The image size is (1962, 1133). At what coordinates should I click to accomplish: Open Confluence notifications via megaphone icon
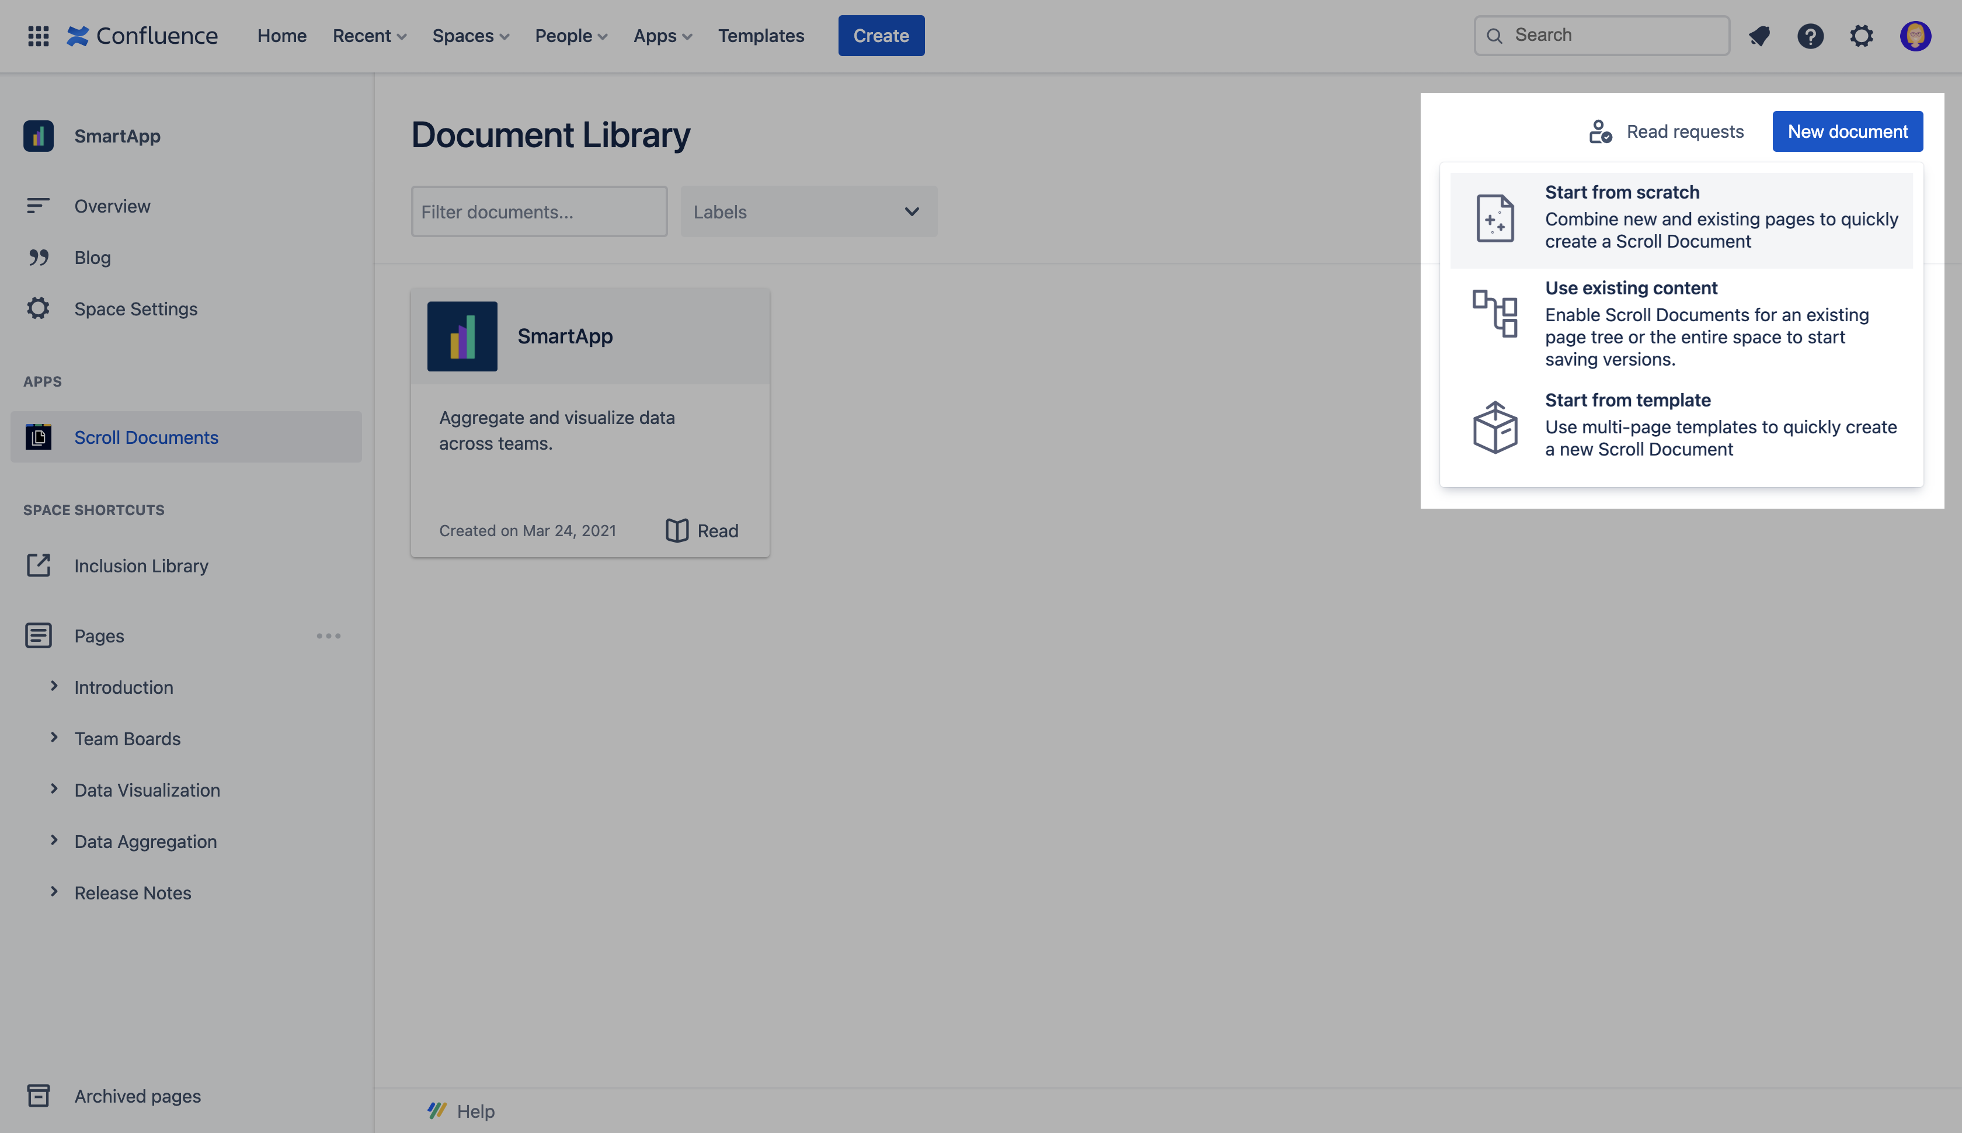tap(1759, 36)
